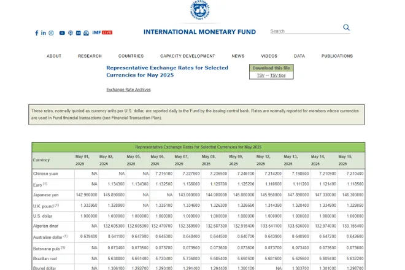Select the 'Botswana pula' row label
The image size is (405, 270).
[49, 249]
